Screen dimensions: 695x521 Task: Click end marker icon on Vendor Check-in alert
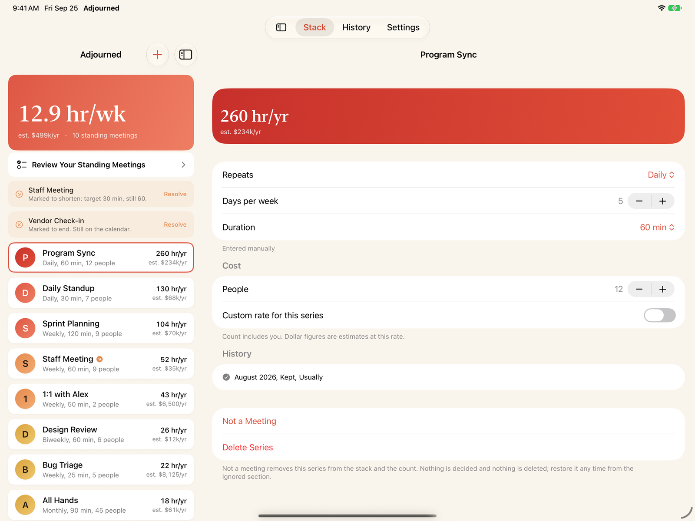click(x=19, y=224)
